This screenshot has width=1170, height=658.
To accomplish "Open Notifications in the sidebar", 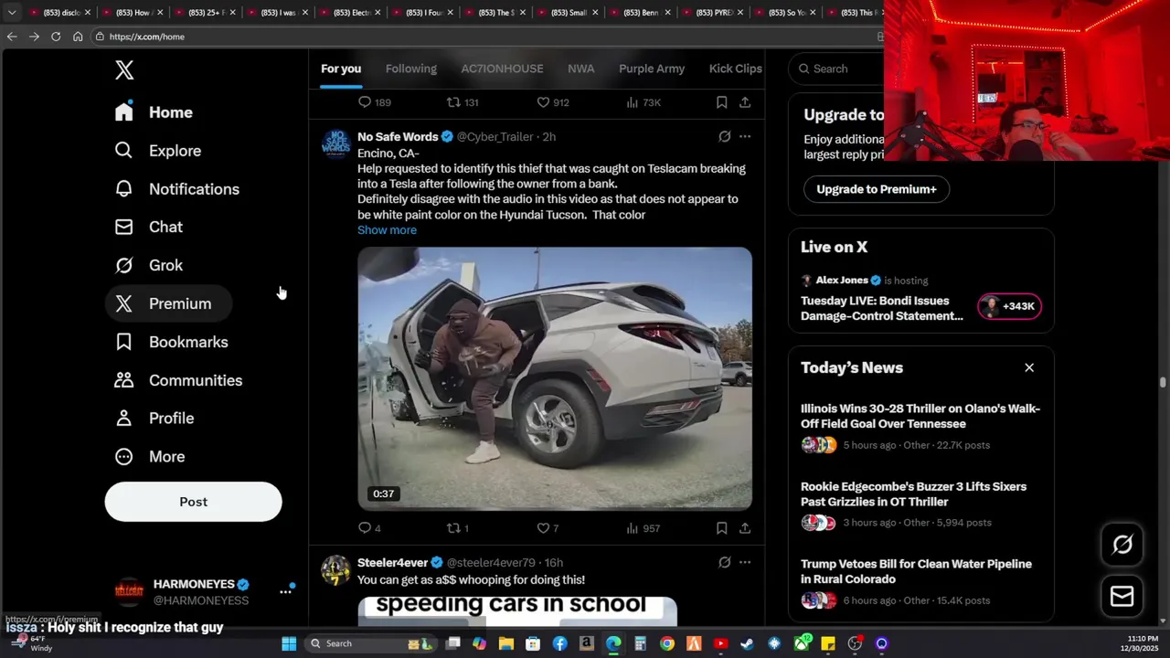I will (176, 189).
